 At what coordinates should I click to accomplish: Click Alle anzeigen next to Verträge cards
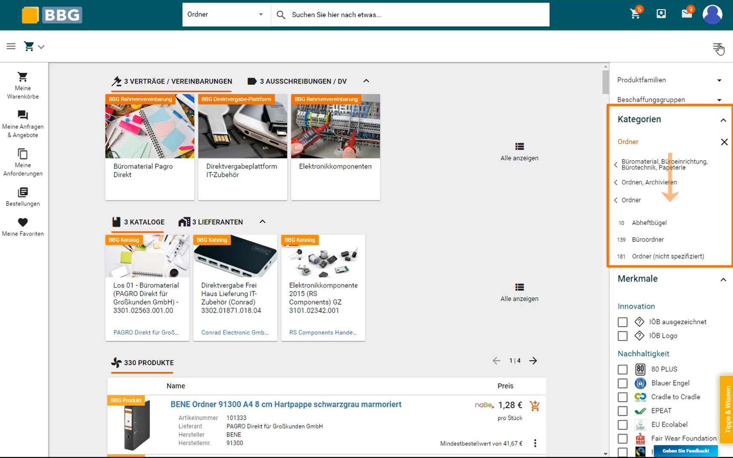click(519, 152)
